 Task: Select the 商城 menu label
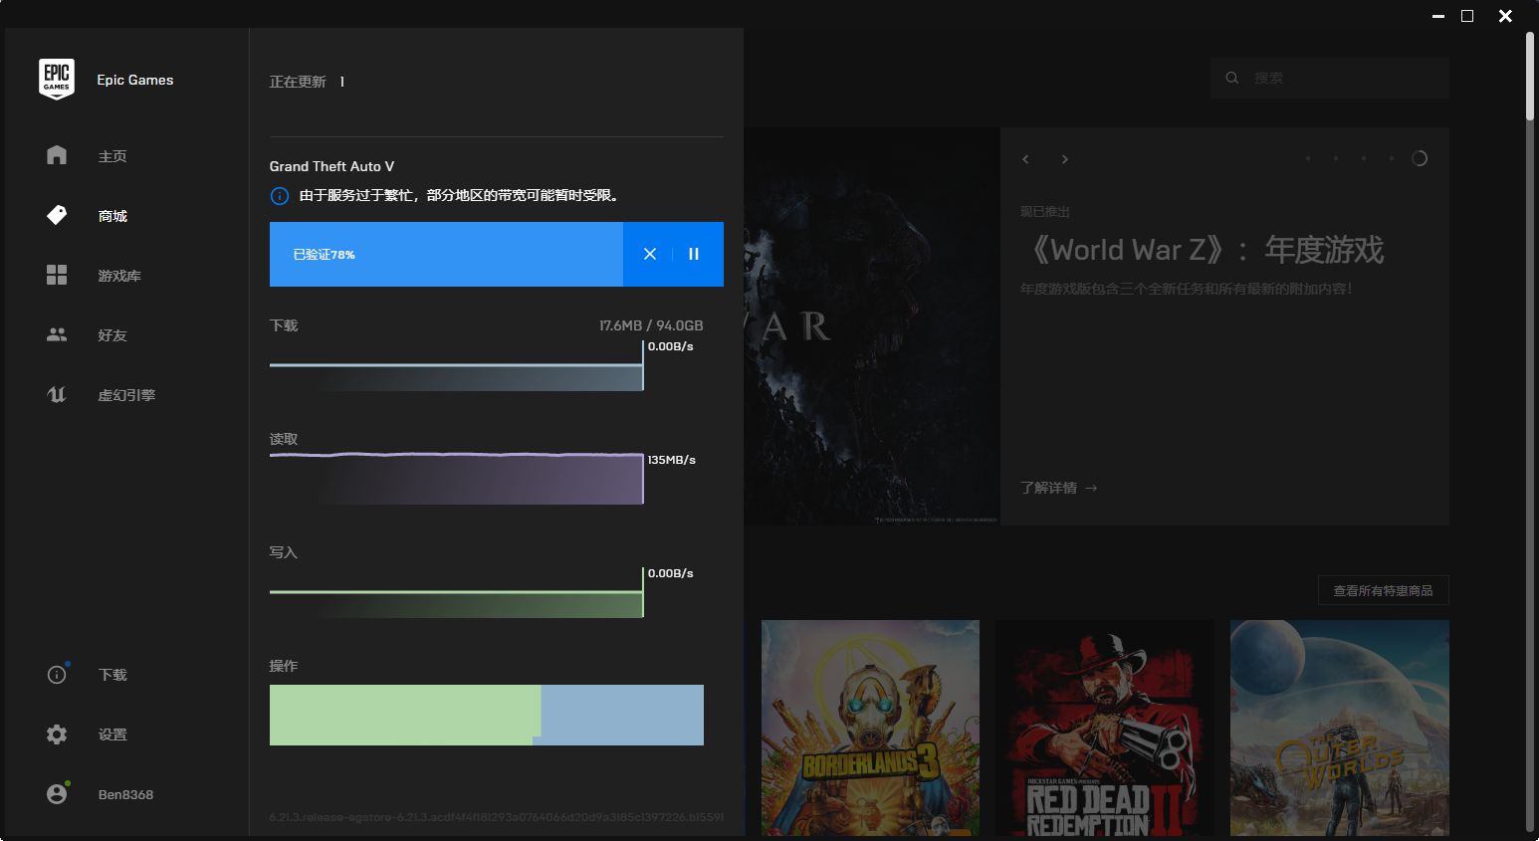point(112,216)
